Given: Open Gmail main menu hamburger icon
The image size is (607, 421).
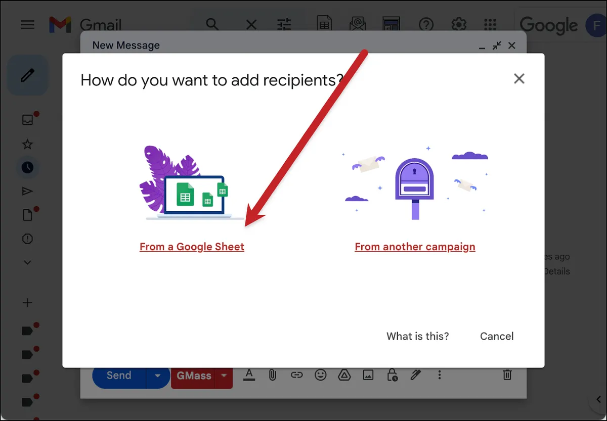Looking at the screenshot, I should pyautogui.click(x=27, y=24).
